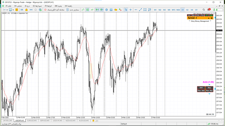Expand the templates dropdown arrow
Image resolution: width=225 pixels, height=126 pixels.
tap(13, 10)
